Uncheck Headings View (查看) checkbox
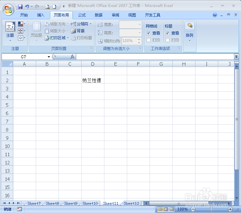 [x=167, y=33]
